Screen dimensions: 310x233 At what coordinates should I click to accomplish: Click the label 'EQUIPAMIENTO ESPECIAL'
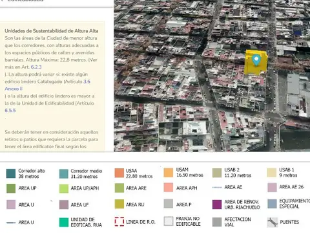294,203
